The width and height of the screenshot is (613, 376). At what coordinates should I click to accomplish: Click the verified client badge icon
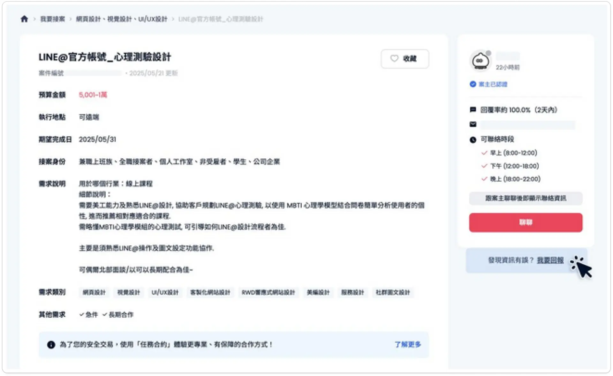point(473,84)
